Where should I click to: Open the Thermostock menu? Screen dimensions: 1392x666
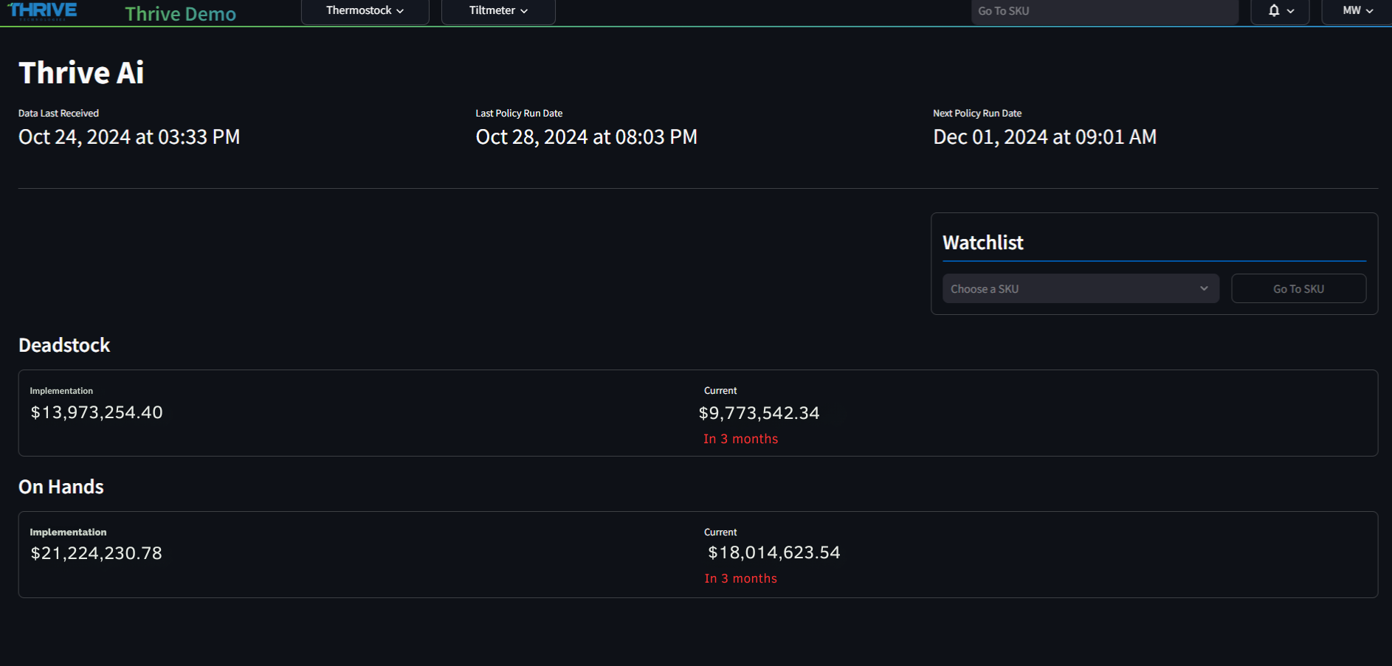tap(365, 11)
